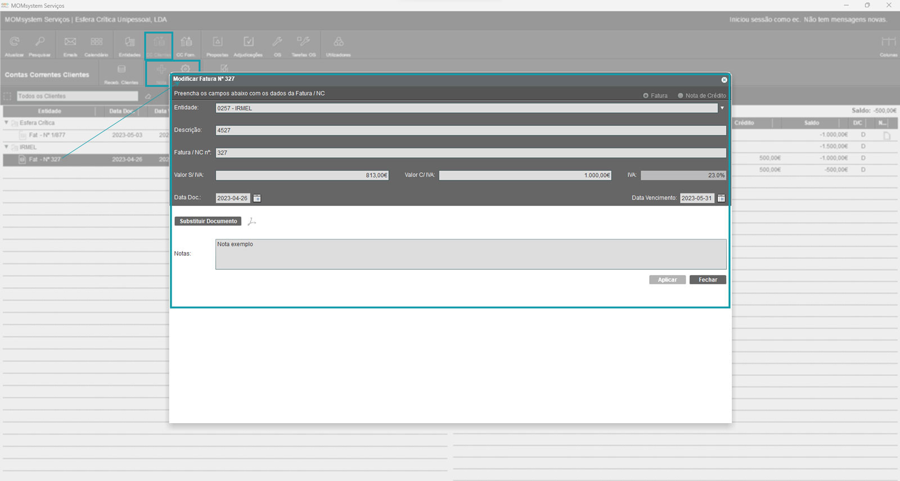Open the attached PDF document icon

click(x=252, y=221)
